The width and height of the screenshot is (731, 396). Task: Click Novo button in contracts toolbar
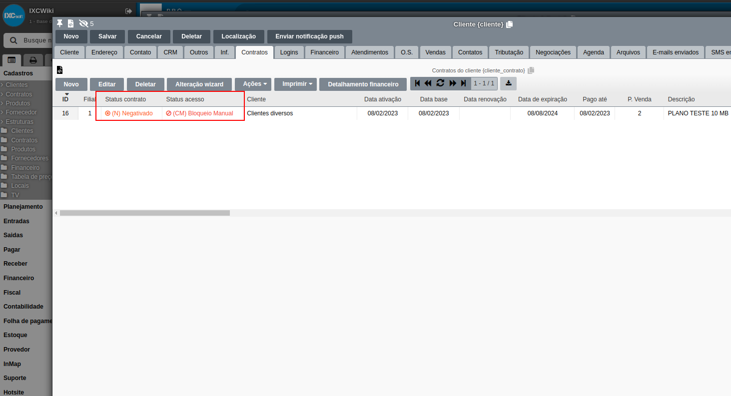click(71, 84)
